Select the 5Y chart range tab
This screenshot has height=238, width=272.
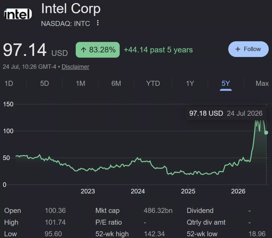[x=226, y=83]
